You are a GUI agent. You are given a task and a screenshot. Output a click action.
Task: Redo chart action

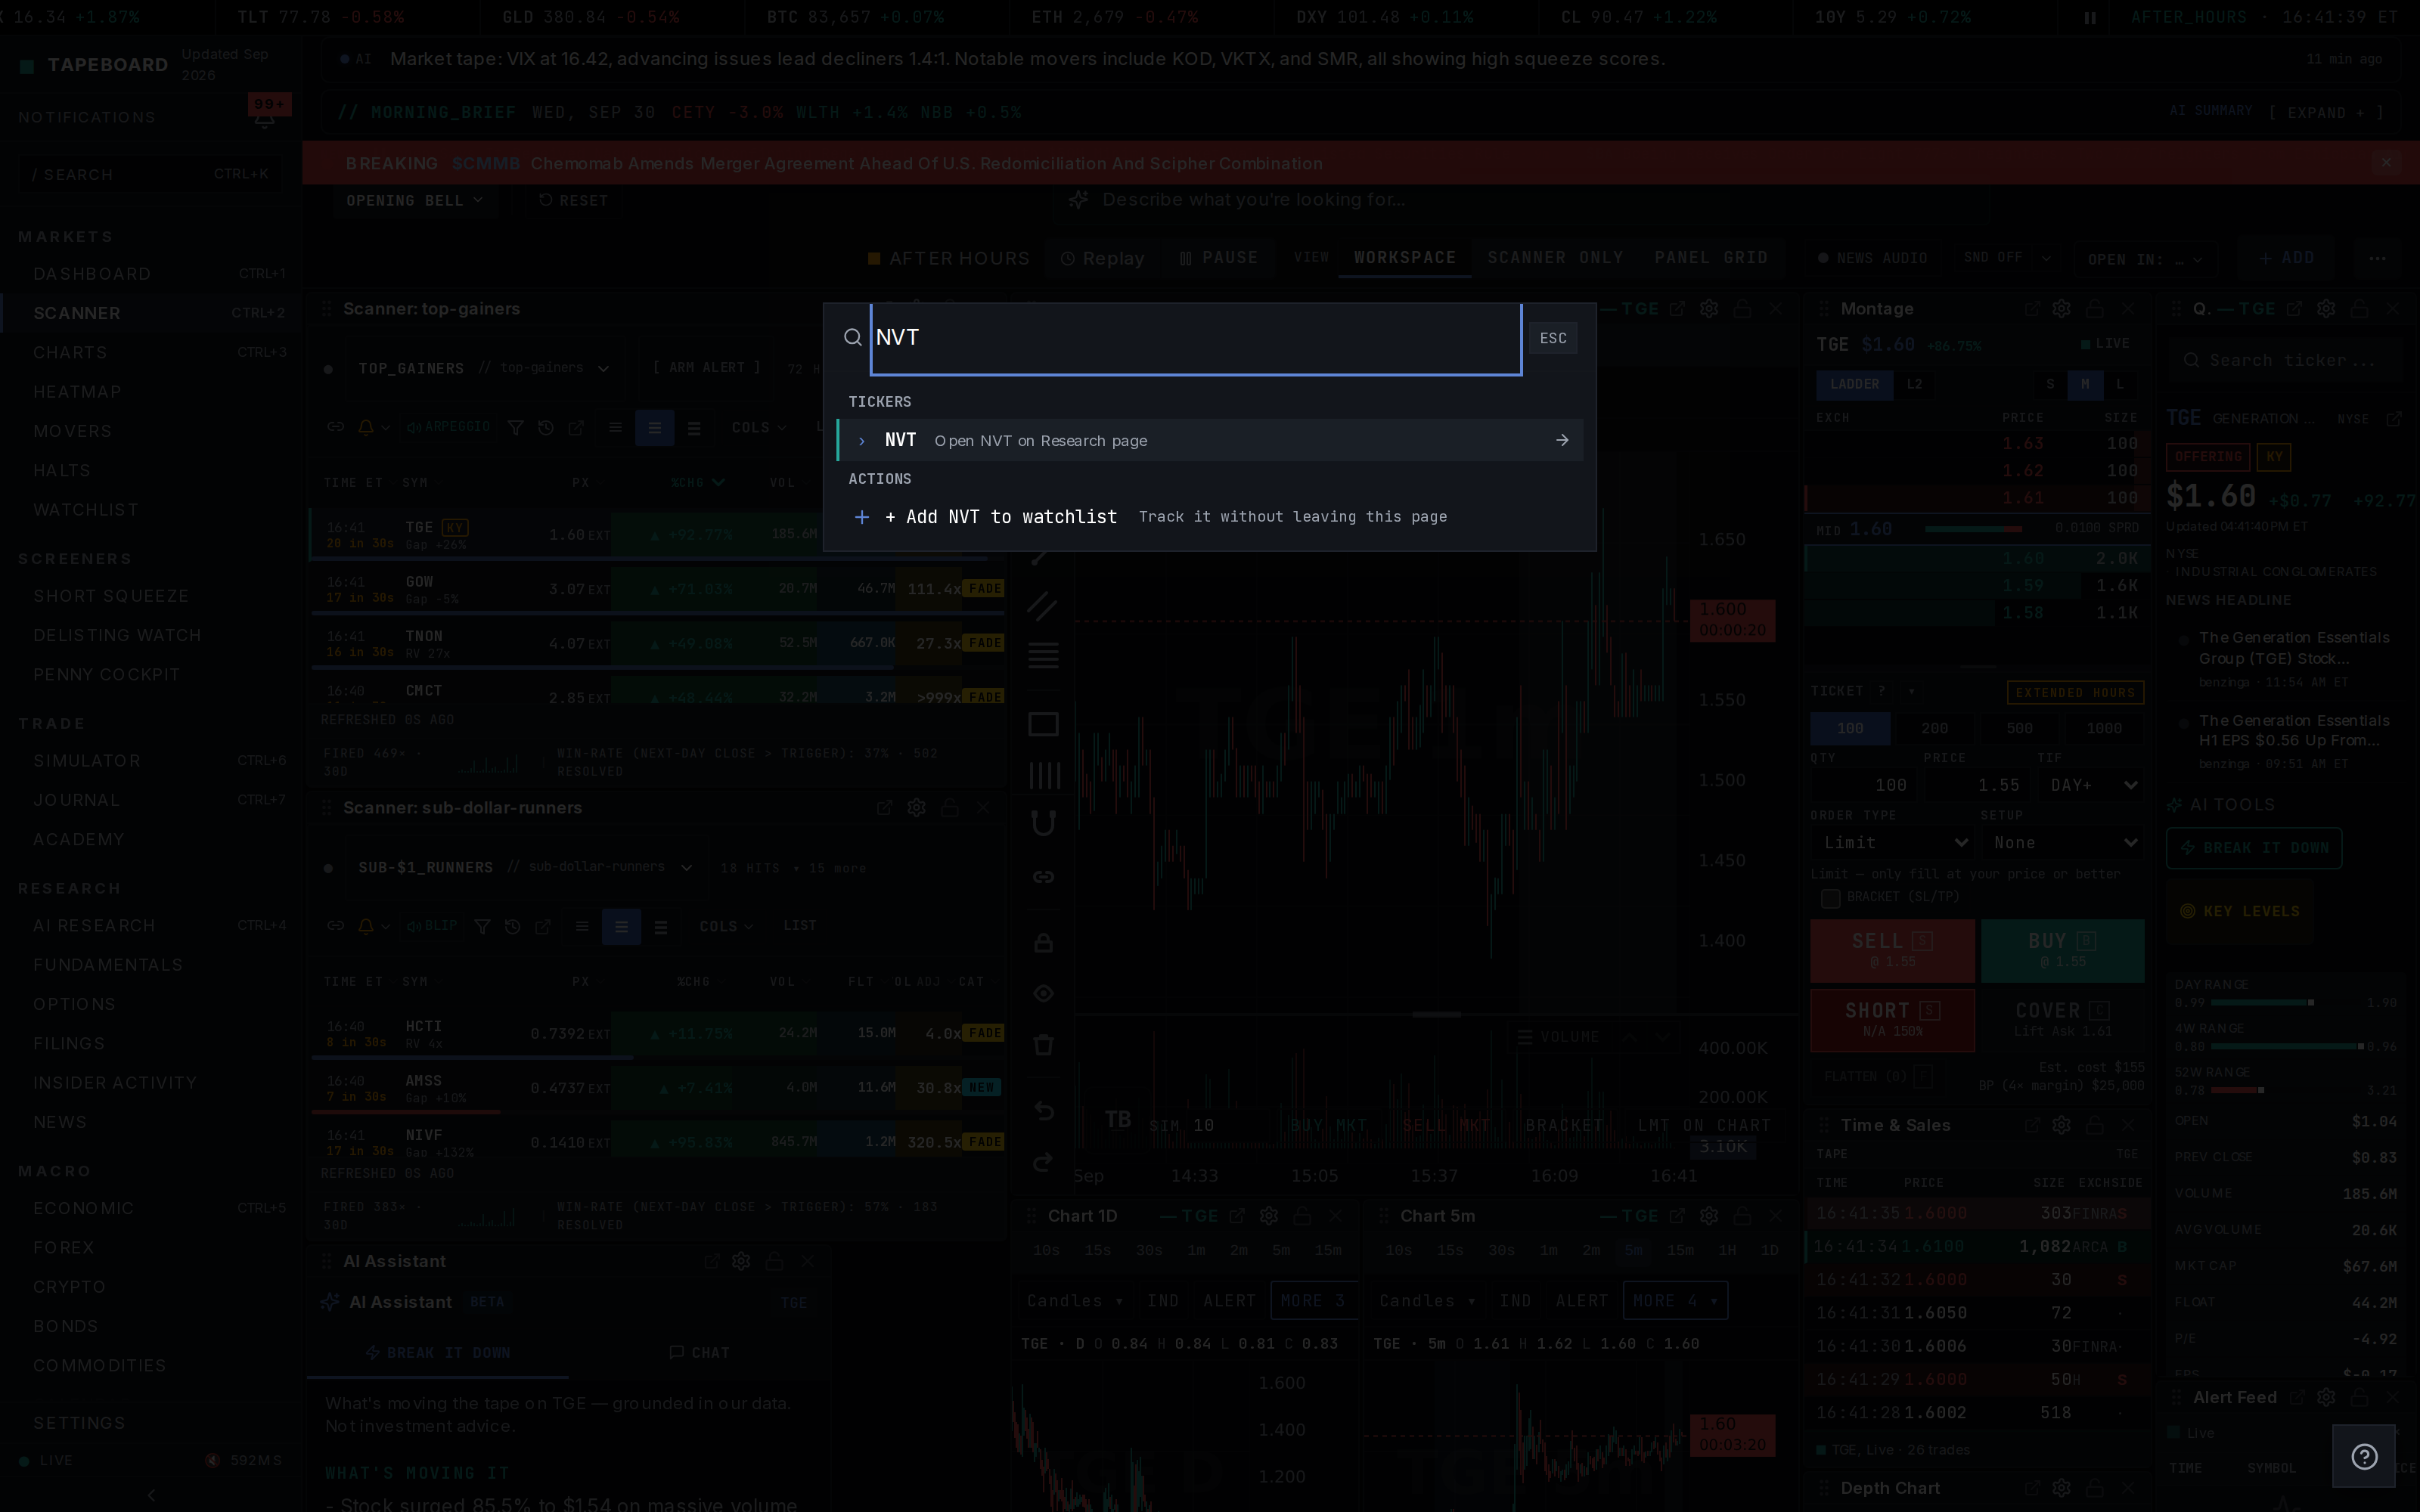tap(1043, 1162)
